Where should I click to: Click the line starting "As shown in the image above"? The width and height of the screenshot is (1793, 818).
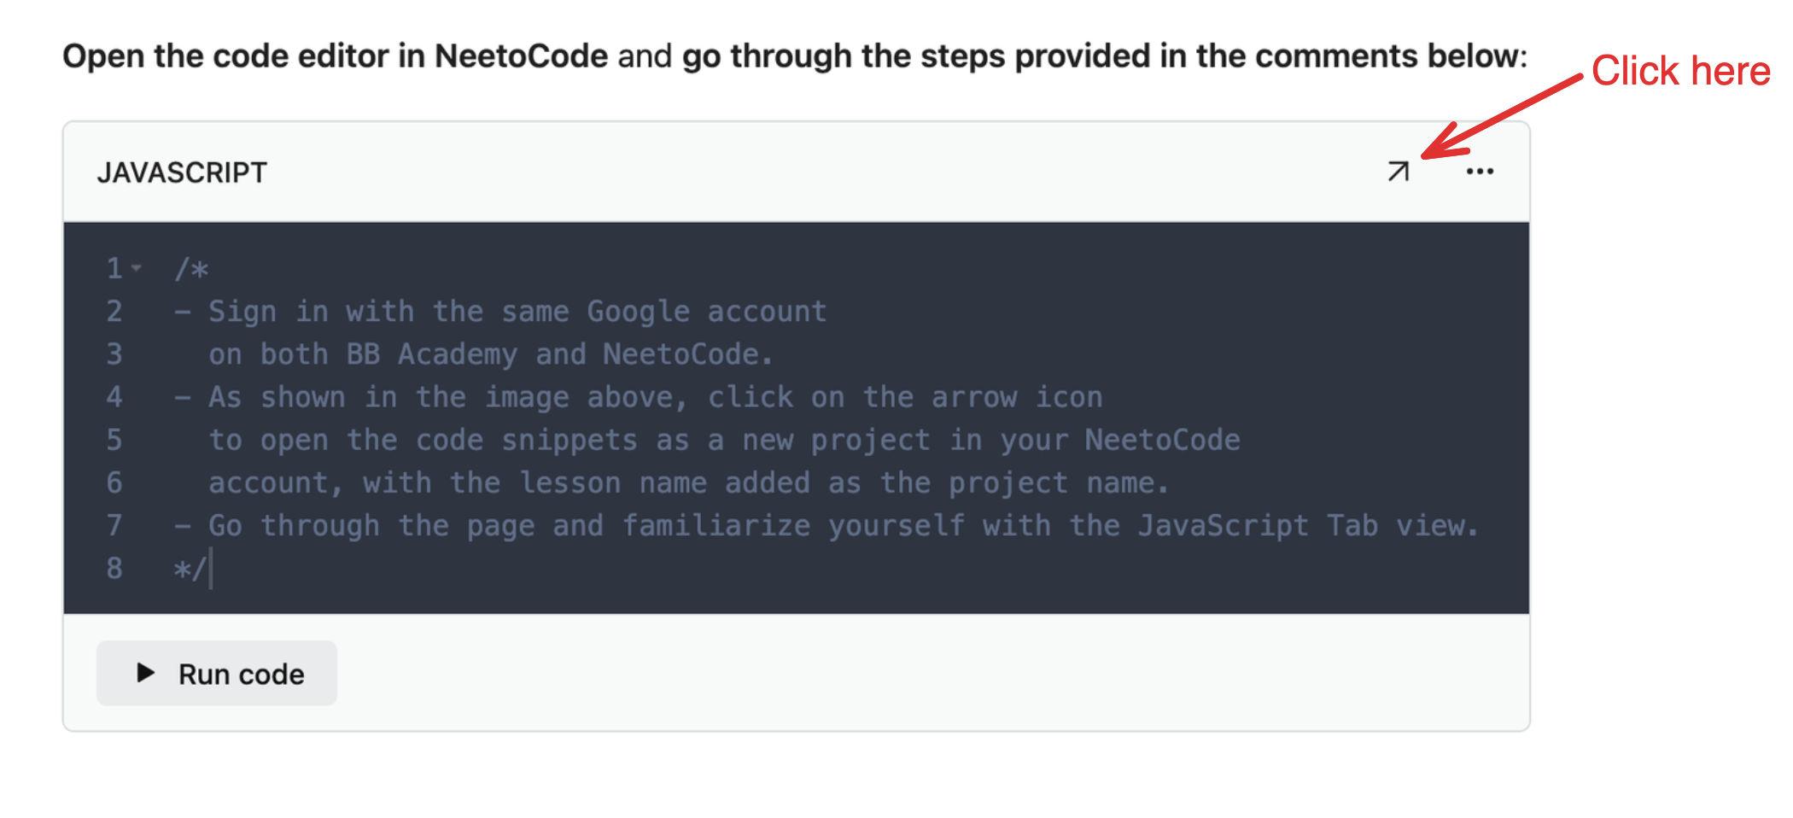pos(655,397)
